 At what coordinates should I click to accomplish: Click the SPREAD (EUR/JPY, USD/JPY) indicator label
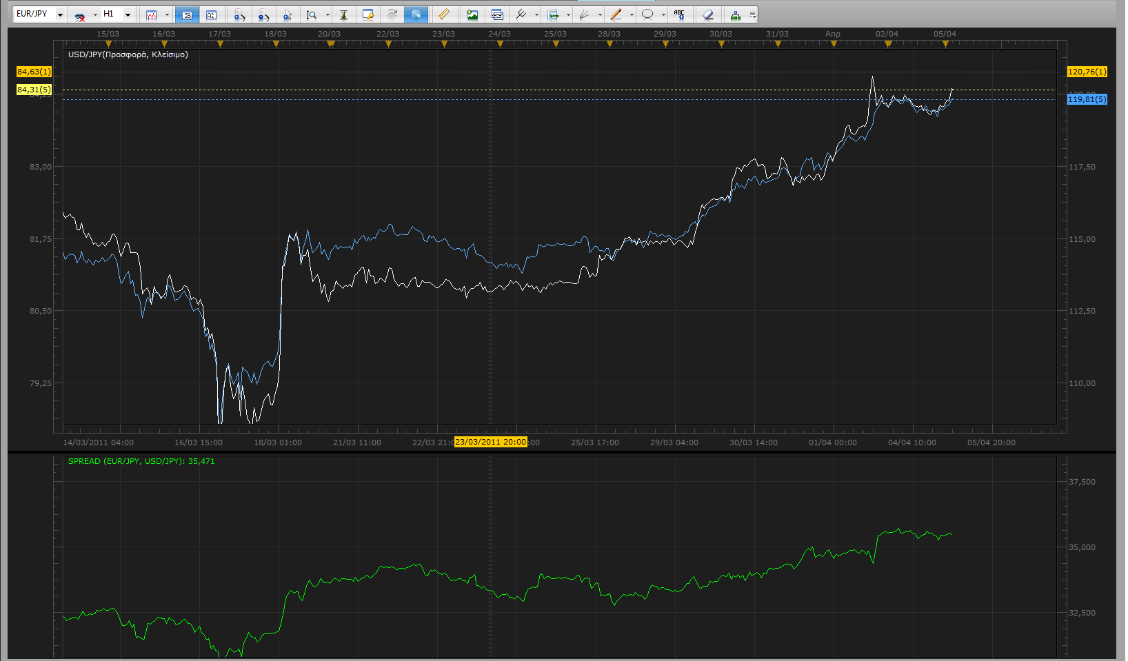pos(141,461)
